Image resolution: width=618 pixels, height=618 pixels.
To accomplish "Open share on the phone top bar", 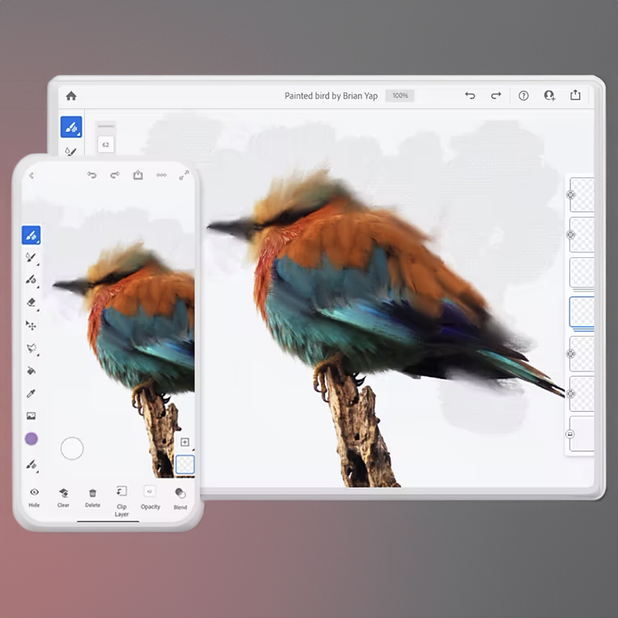I will click(x=138, y=175).
